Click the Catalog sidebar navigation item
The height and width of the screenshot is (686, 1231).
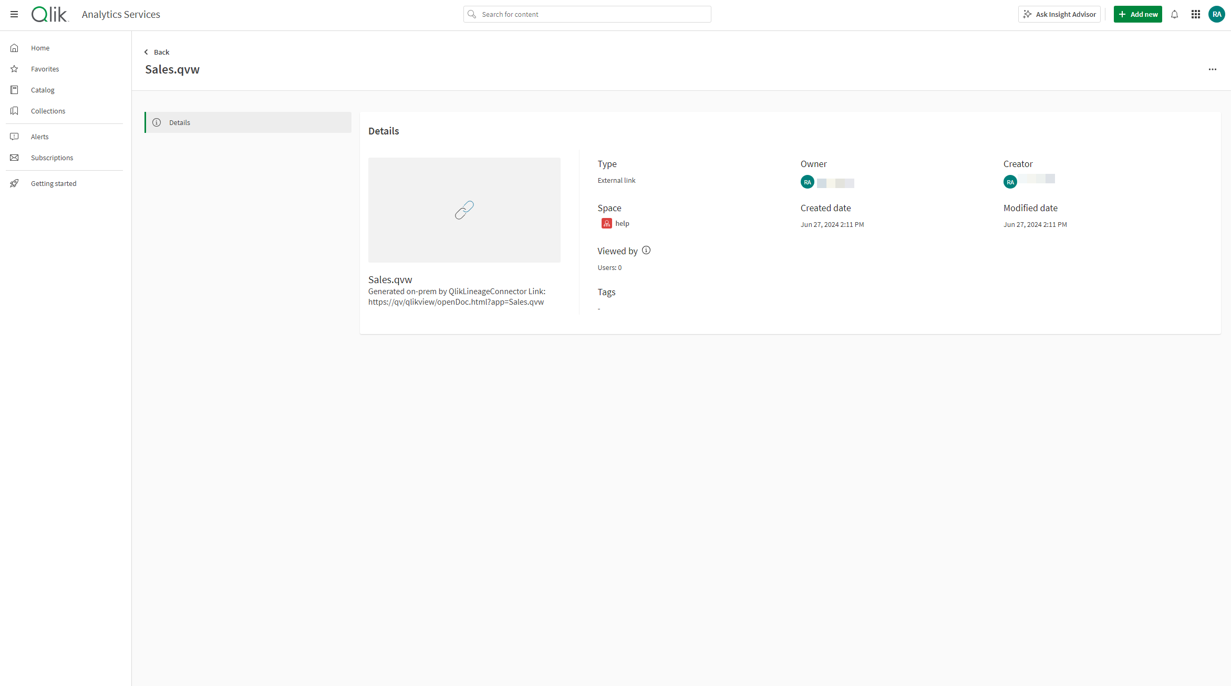(x=42, y=89)
